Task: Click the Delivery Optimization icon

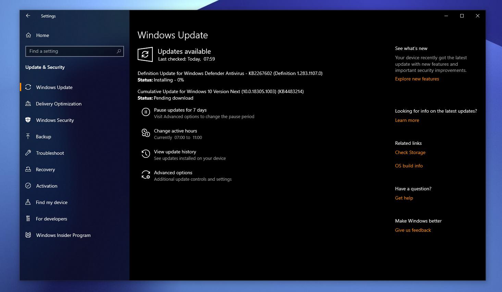Action: (28, 104)
